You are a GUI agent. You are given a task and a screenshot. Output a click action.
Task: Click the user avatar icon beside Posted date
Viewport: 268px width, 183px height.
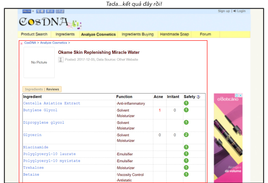[x=61, y=60]
